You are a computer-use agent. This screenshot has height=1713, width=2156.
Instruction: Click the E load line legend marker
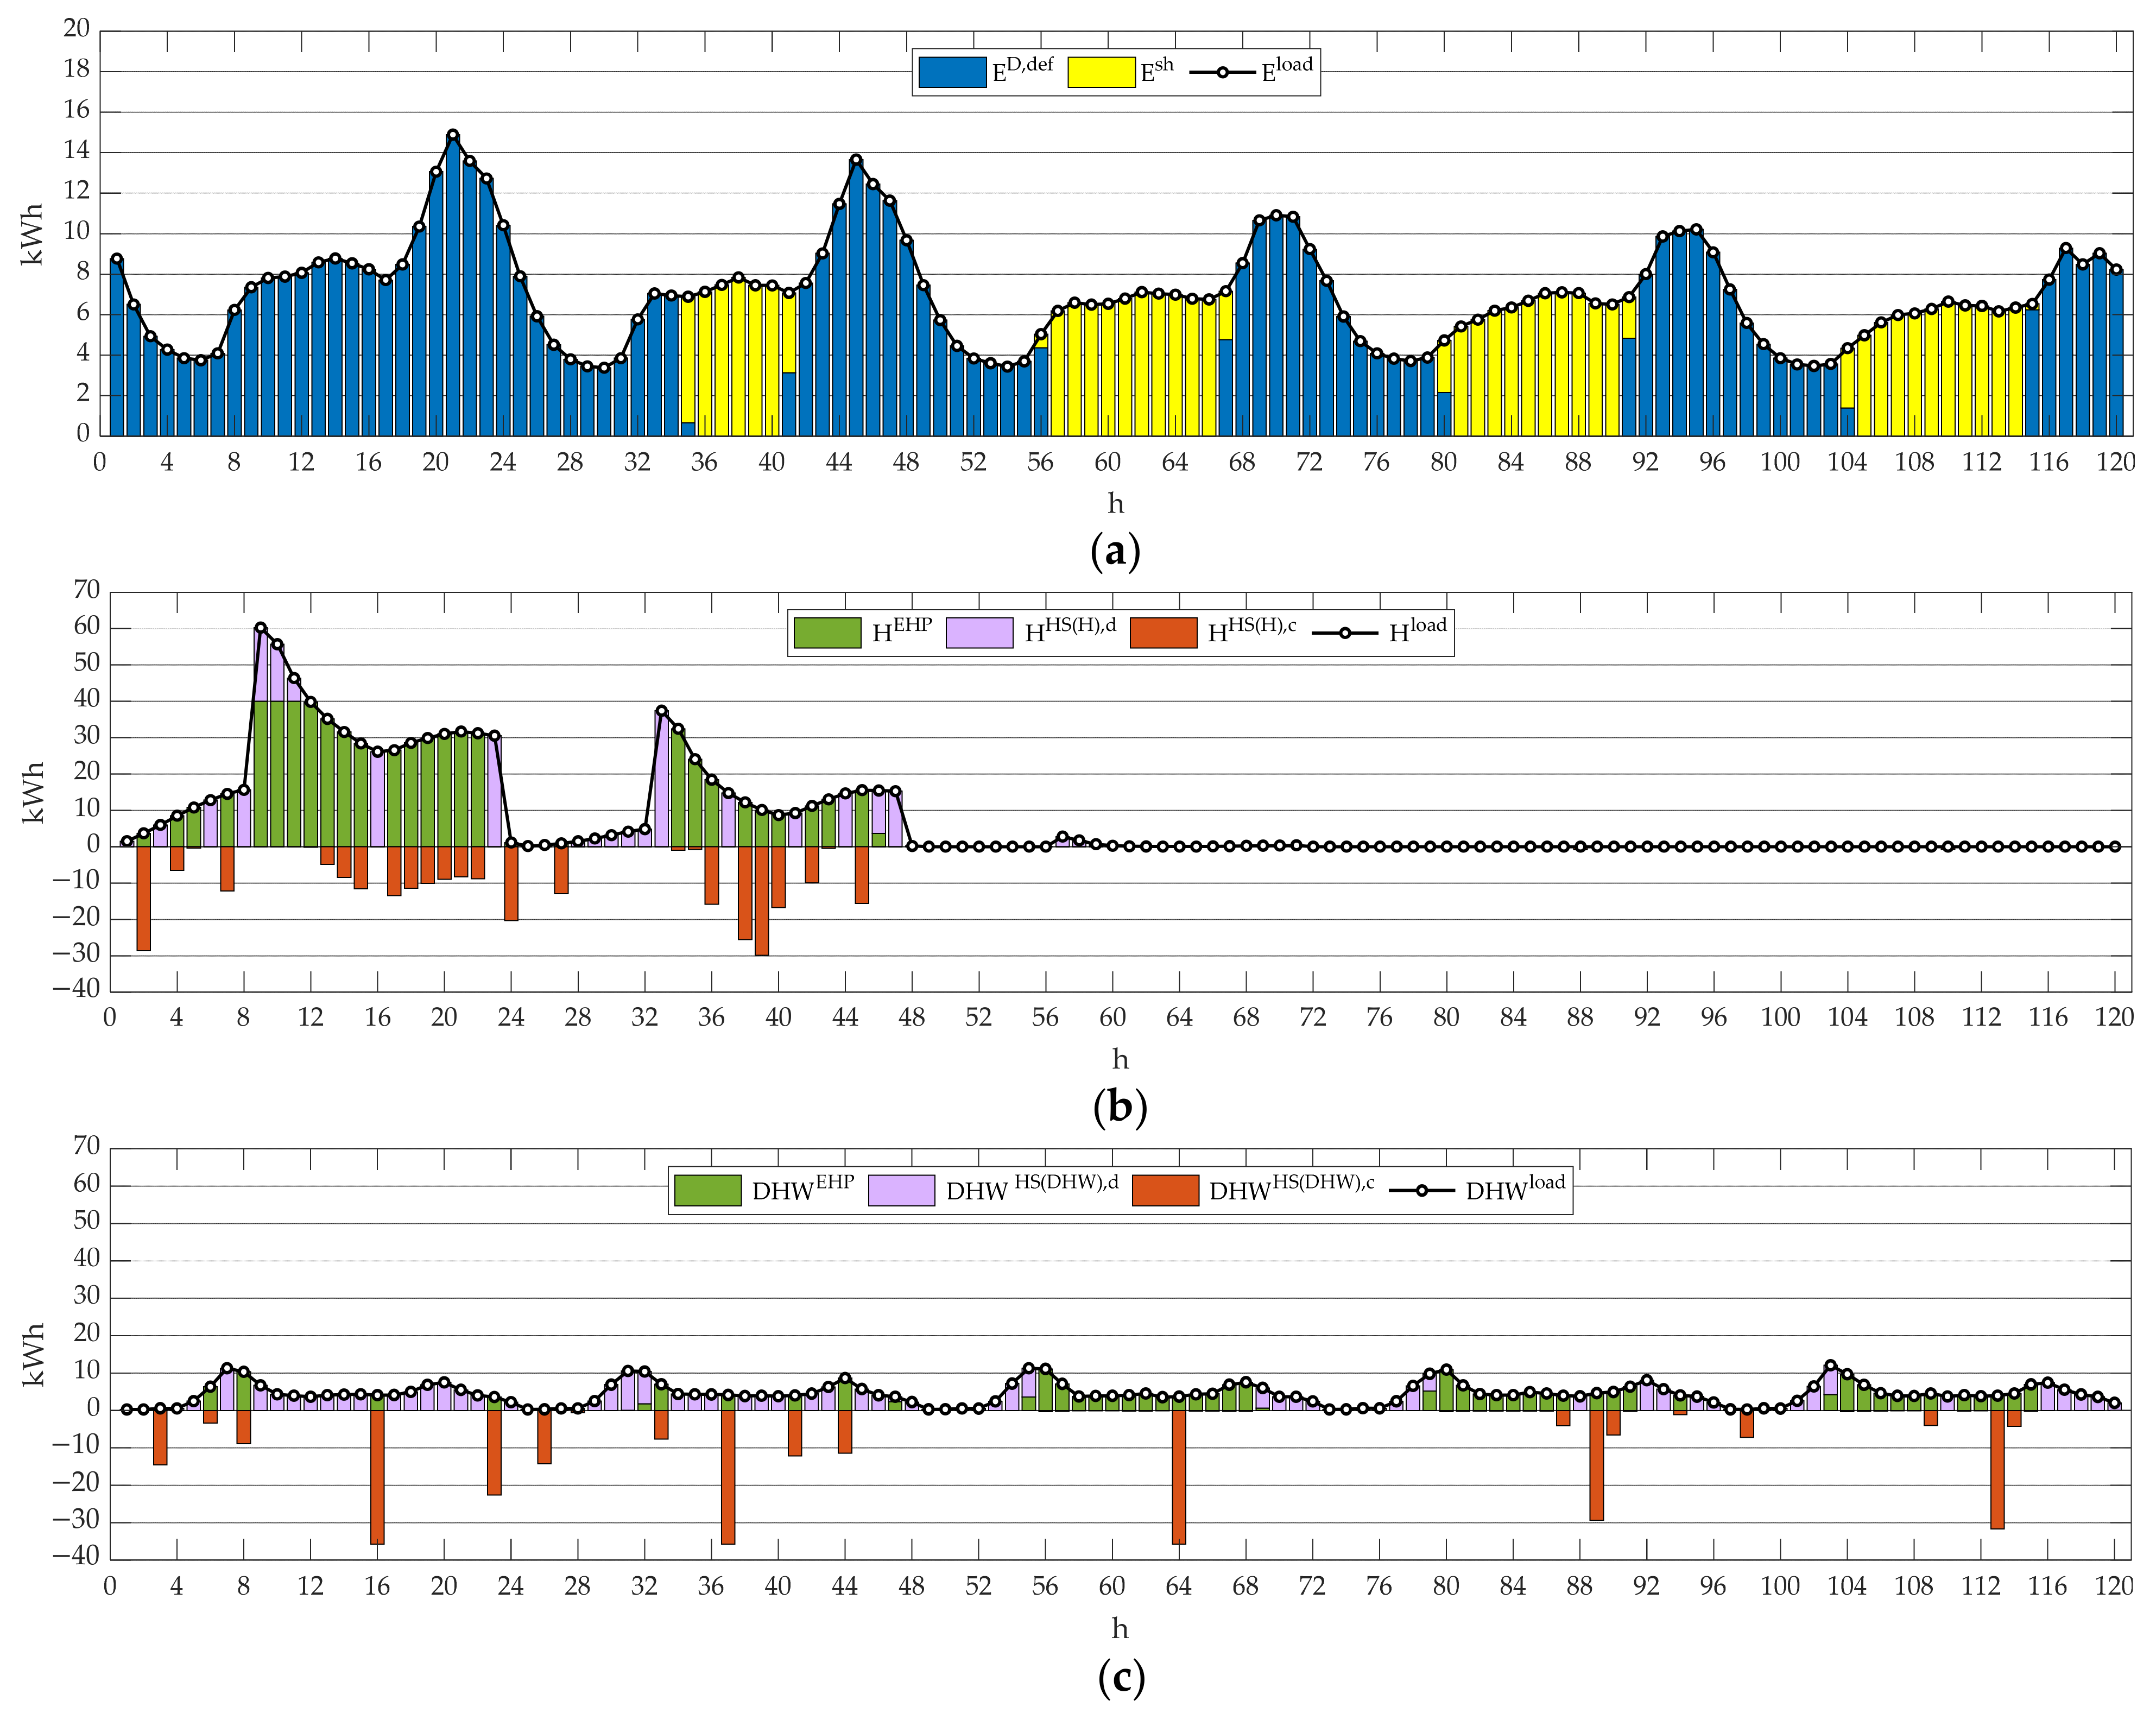[x=1222, y=72]
